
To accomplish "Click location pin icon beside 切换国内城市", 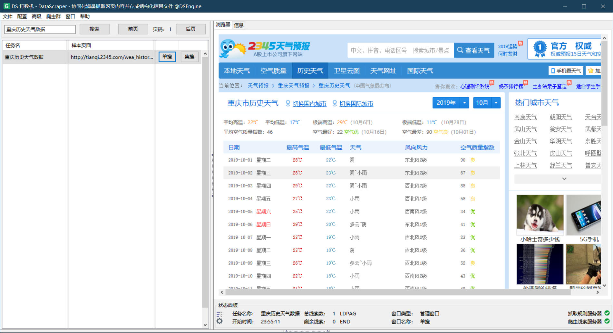I will [288, 103].
